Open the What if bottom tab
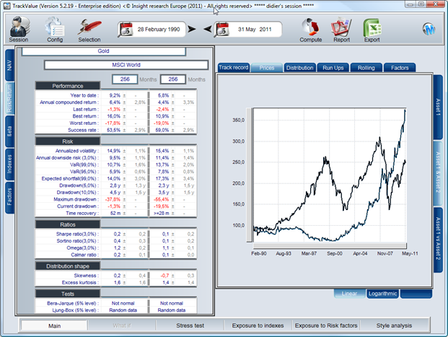 121,325
